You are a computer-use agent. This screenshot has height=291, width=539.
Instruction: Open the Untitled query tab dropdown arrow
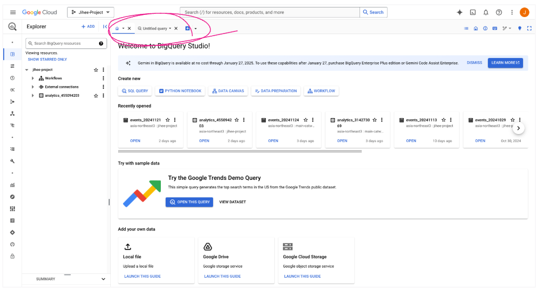(x=170, y=29)
